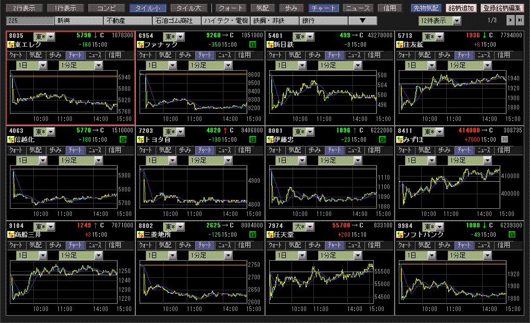The width and height of the screenshot is (530, 323).
Task: Click the 登録銘柄編集 button
Action: (x=502, y=8)
